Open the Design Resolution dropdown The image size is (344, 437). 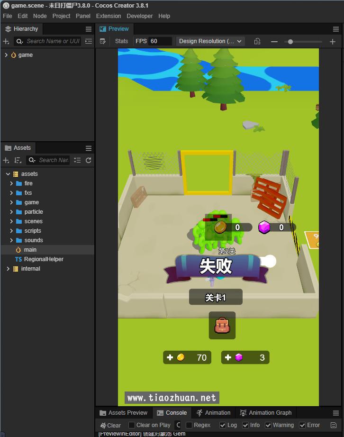210,41
